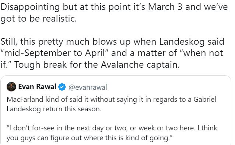Click the quote starting "I don't for-see"
Screen dimensions: 235x145
coord(112,133)
